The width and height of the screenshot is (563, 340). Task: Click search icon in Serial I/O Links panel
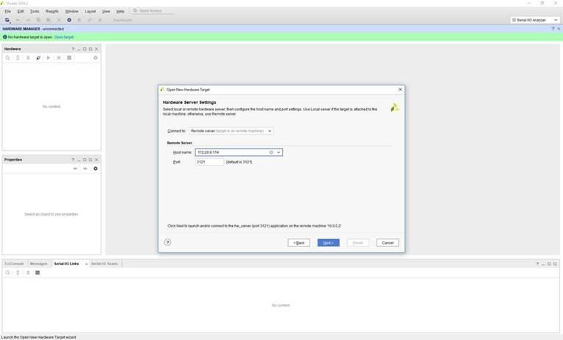pos(7,273)
